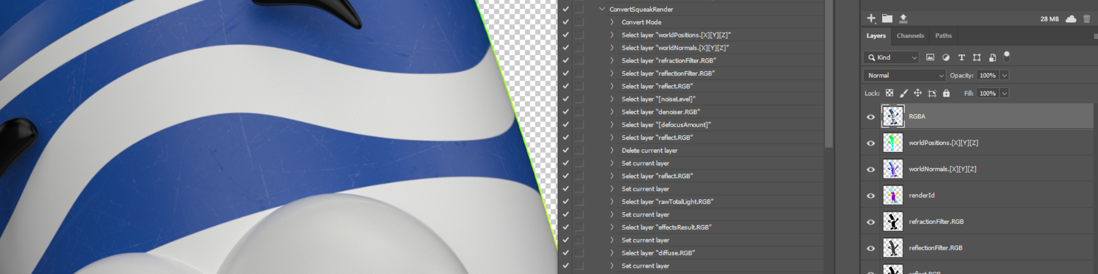1098x274 pixels.
Task: Click the lock position move icon
Action: point(918,93)
